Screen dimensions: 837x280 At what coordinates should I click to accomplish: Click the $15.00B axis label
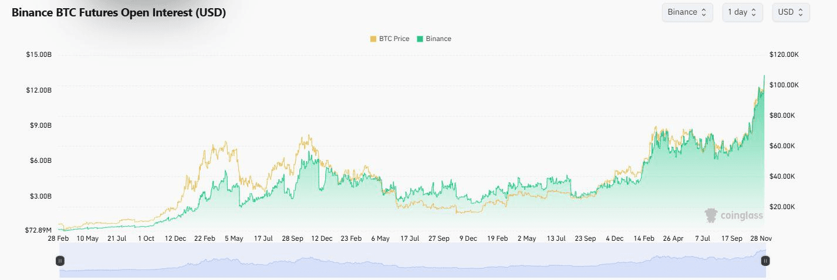tap(39, 54)
